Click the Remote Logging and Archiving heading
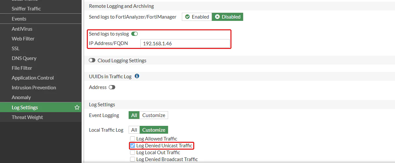 pos(121,6)
